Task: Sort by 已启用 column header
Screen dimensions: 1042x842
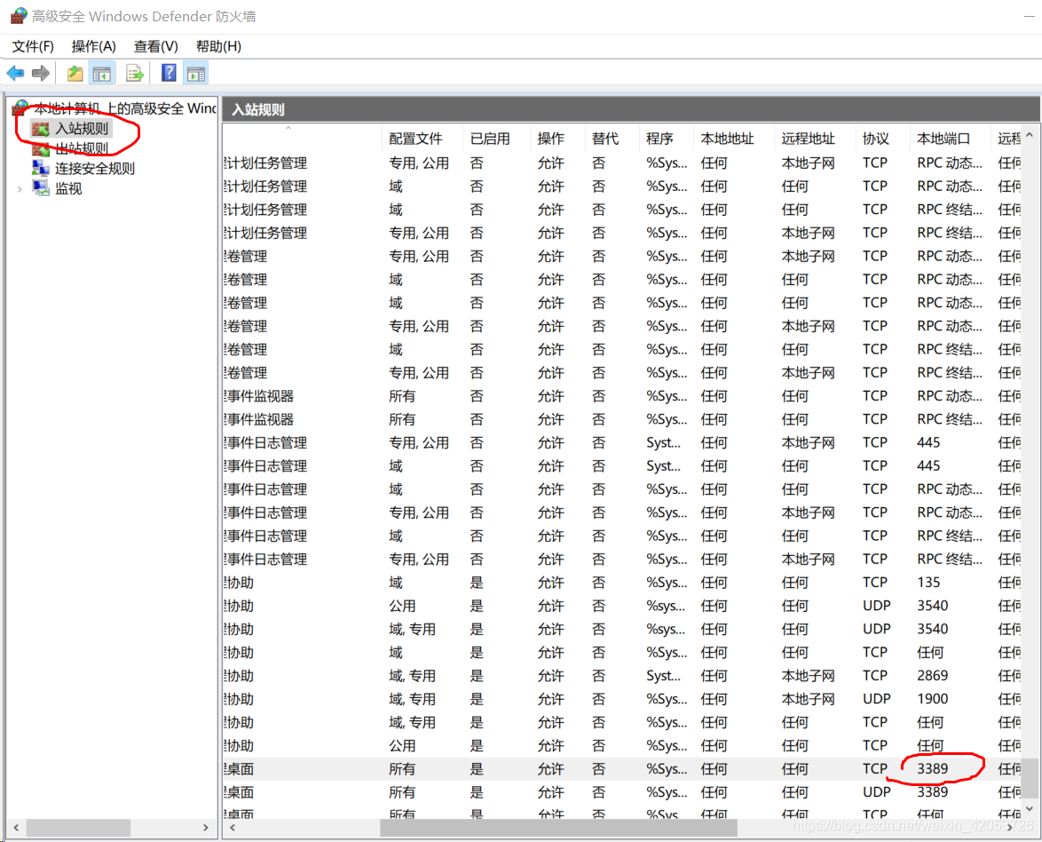Action: pos(499,139)
